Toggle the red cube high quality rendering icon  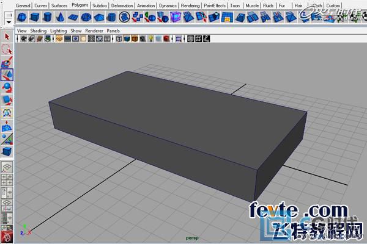(166, 39)
